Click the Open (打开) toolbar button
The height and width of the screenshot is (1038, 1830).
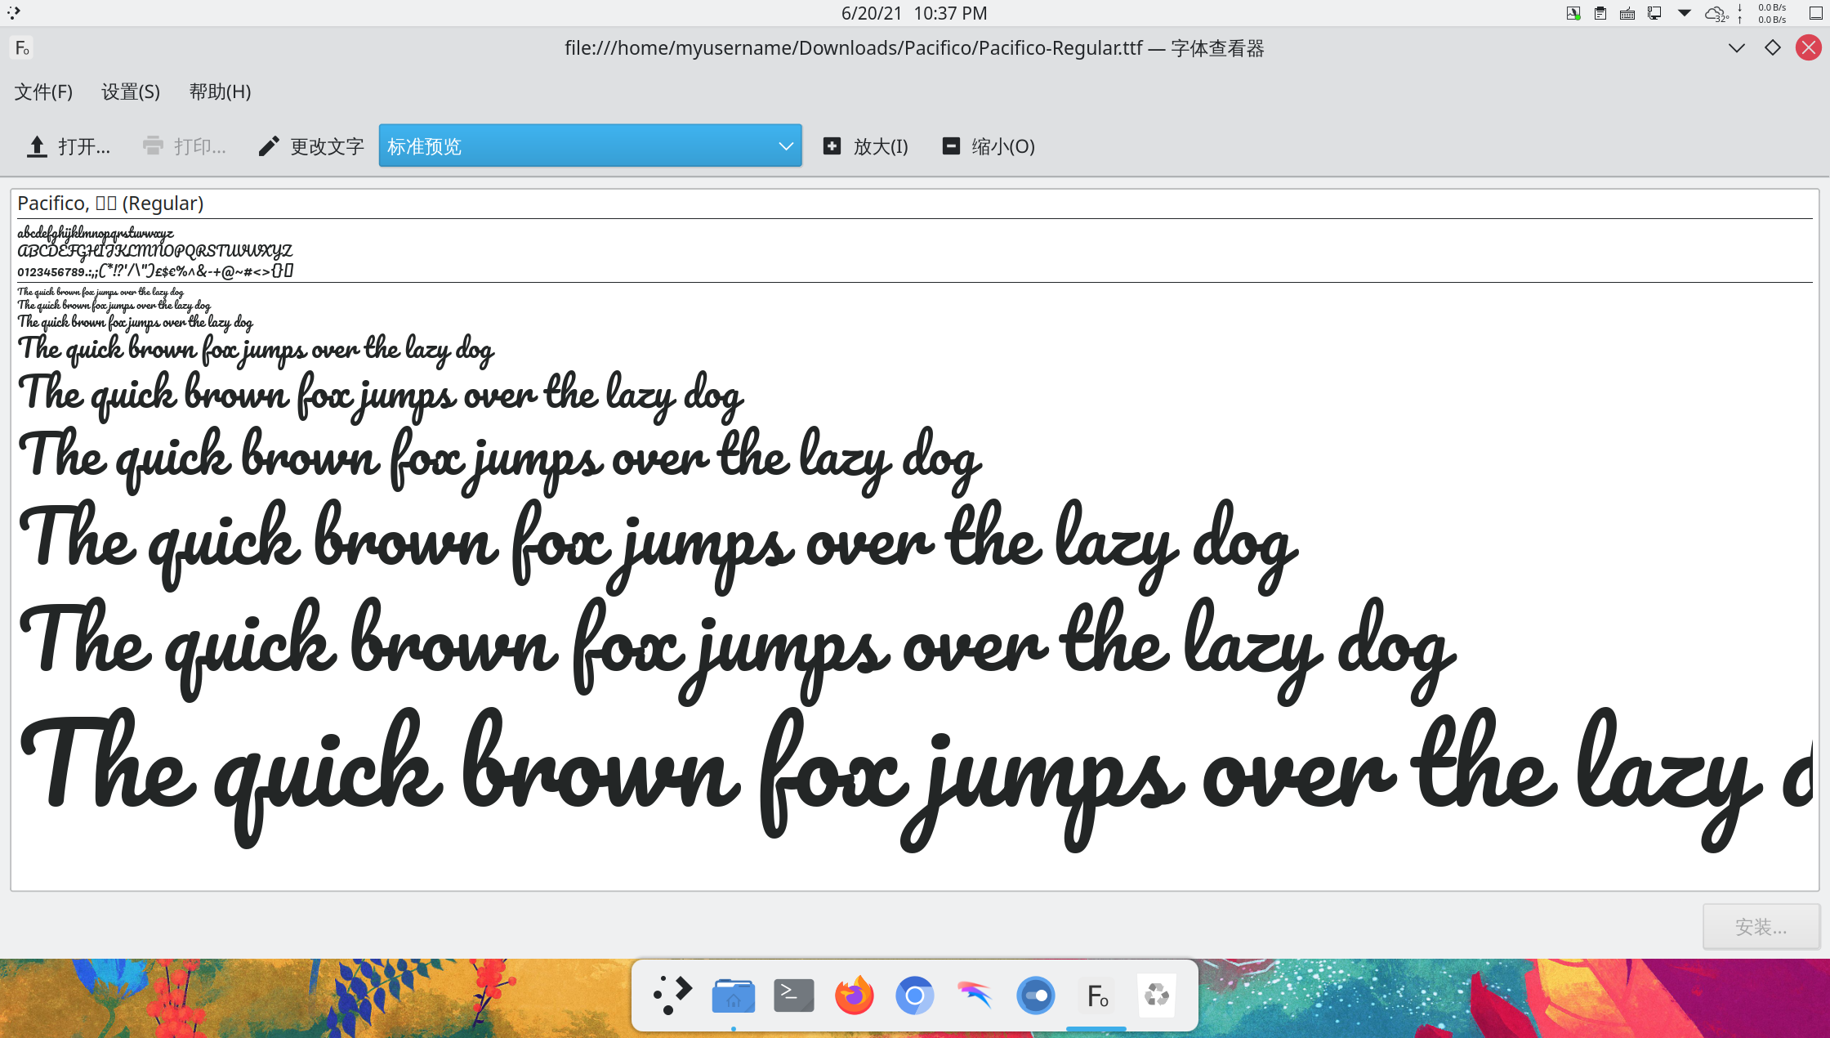pos(69,146)
